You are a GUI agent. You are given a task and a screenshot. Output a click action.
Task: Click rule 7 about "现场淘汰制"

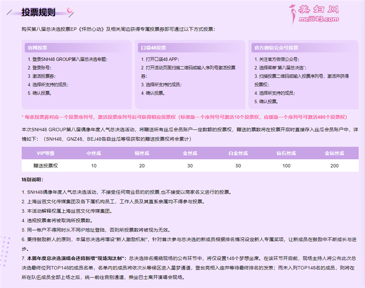189,268
